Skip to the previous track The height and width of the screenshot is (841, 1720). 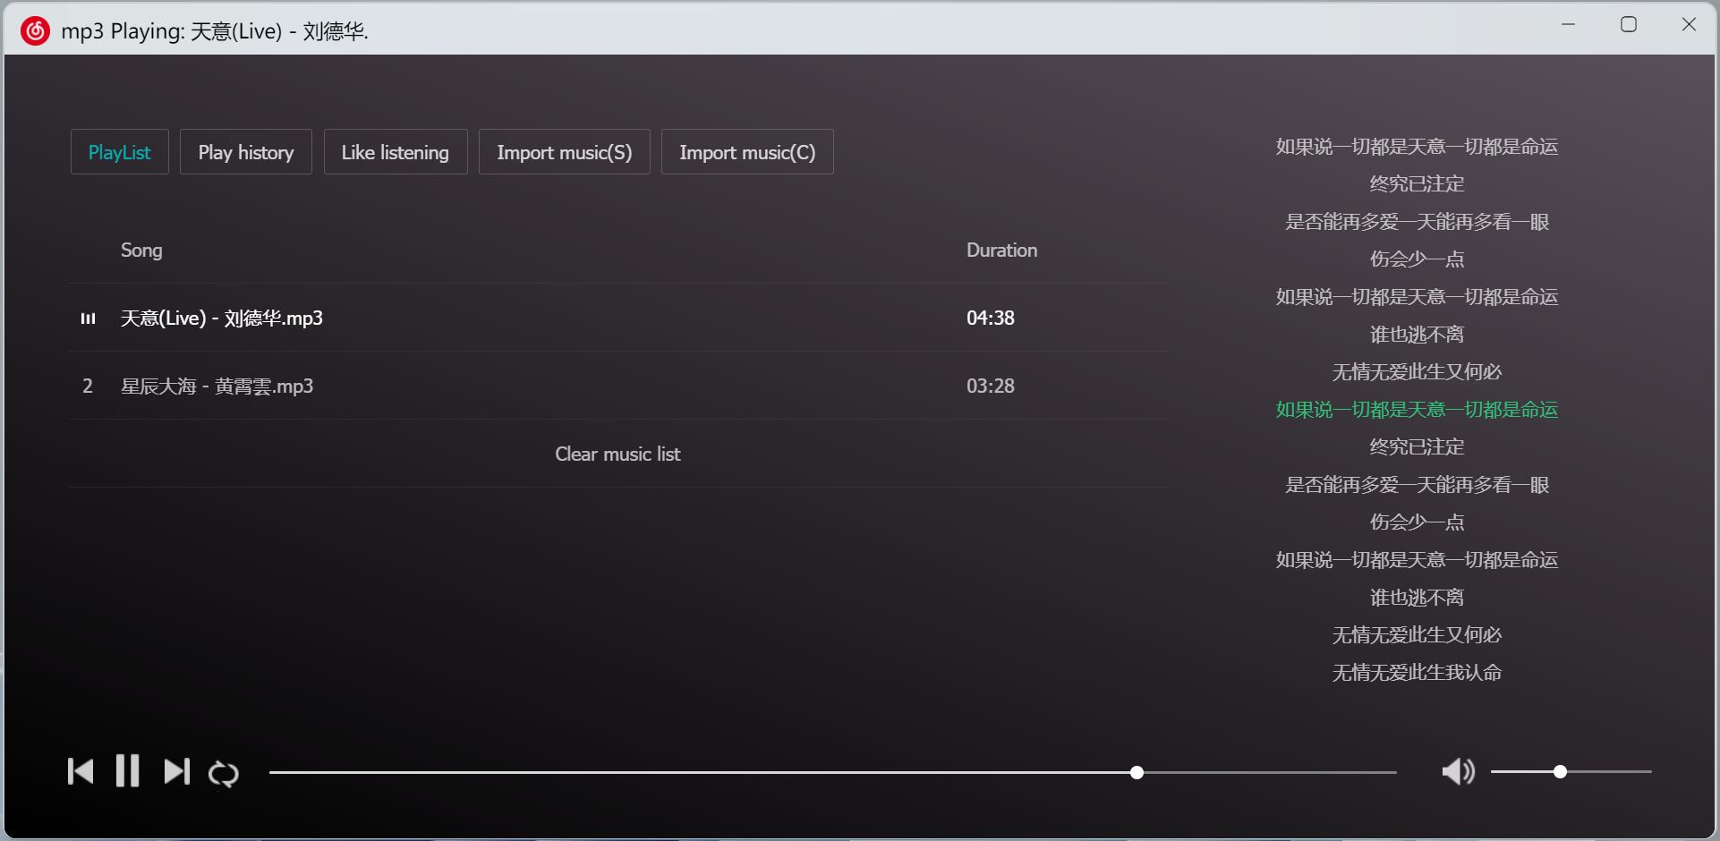point(81,771)
